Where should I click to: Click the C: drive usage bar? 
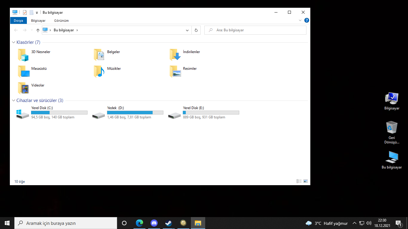click(59, 112)
